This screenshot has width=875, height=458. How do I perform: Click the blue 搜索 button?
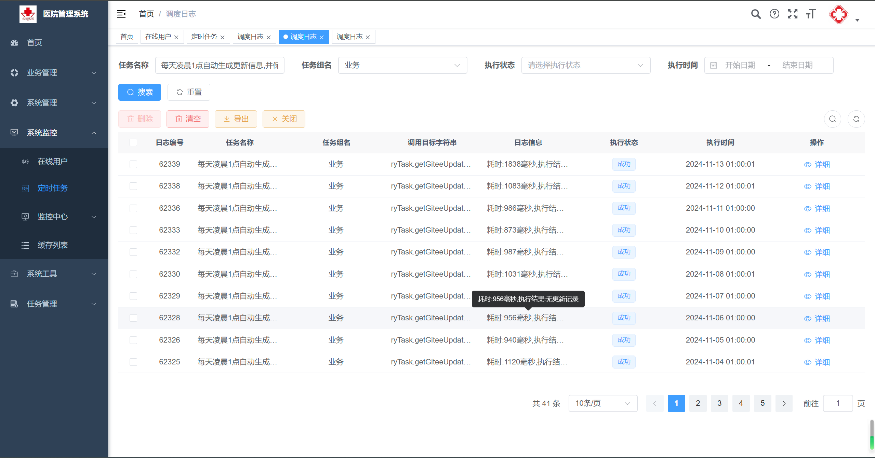(x=140, y=92)
